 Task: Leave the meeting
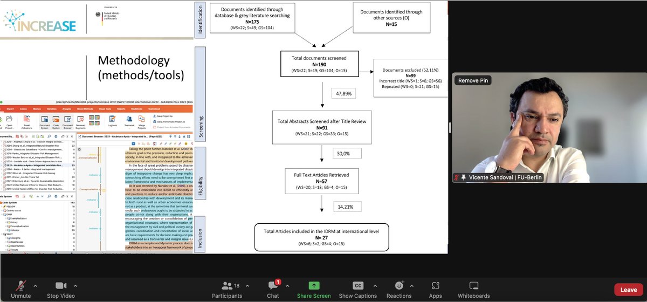point(629,290)
